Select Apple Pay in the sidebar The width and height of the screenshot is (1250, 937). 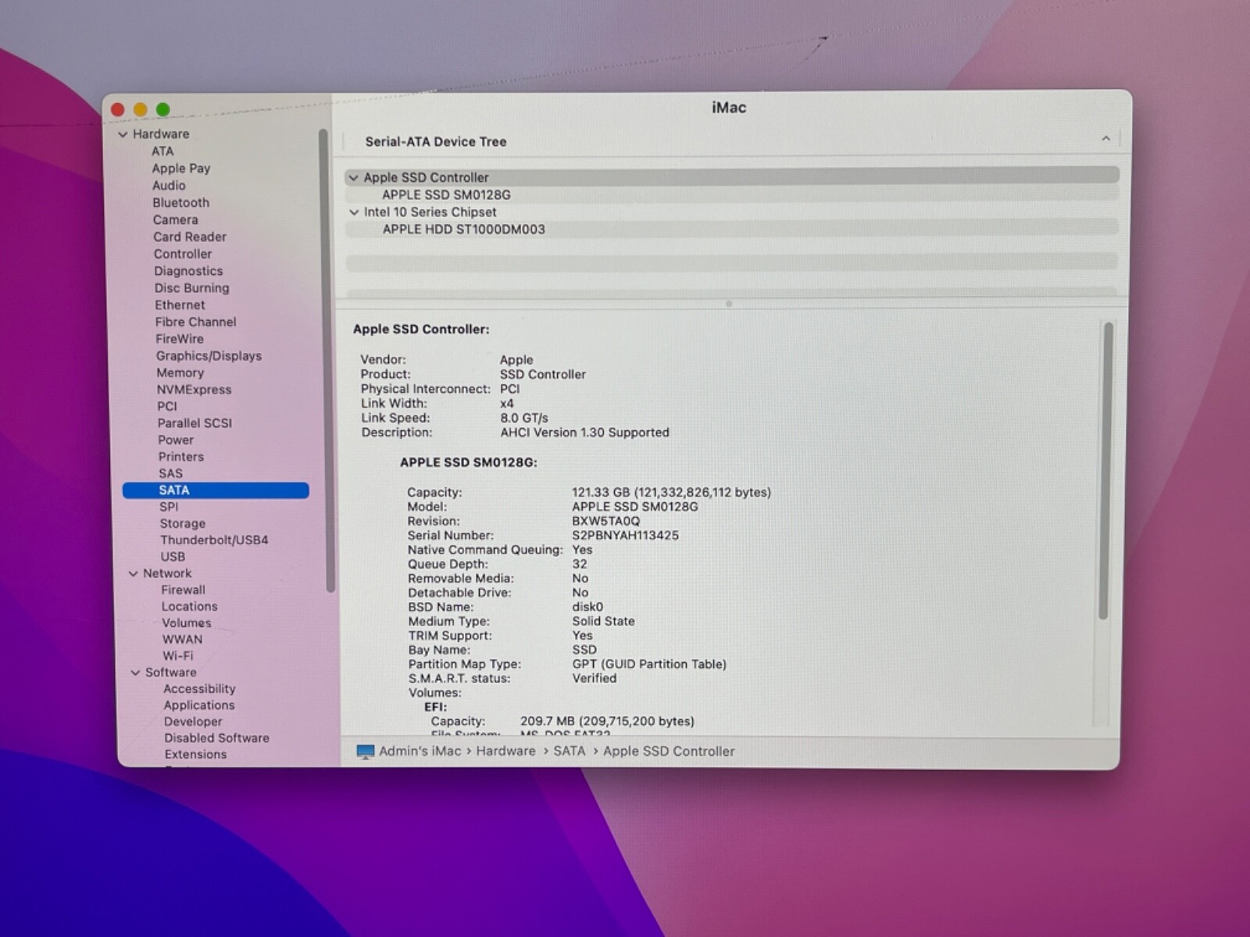point(180,169)
